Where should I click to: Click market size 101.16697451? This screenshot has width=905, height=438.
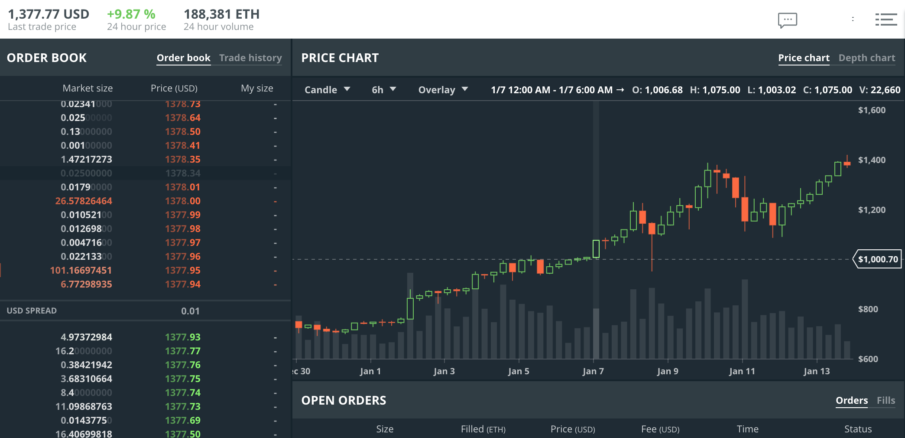81,270
